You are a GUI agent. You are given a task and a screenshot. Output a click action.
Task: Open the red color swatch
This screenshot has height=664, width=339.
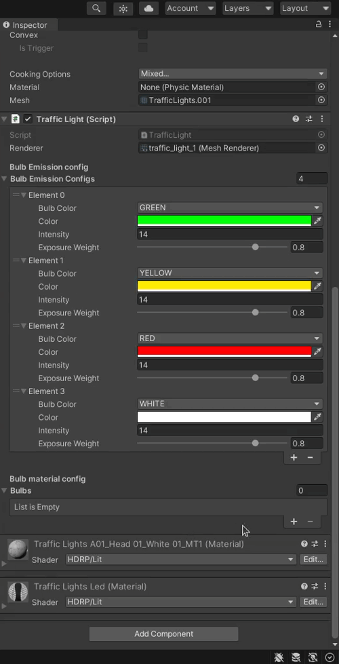coord(224,351)
